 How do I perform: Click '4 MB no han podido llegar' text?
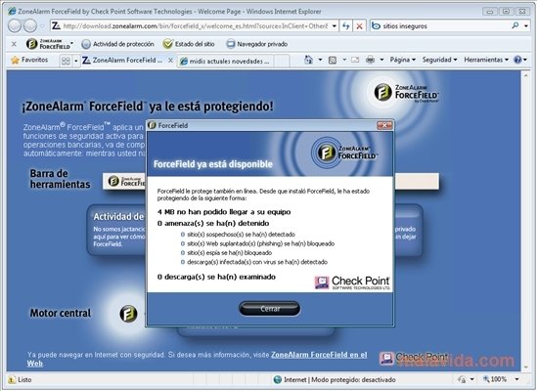pos(224,212)
